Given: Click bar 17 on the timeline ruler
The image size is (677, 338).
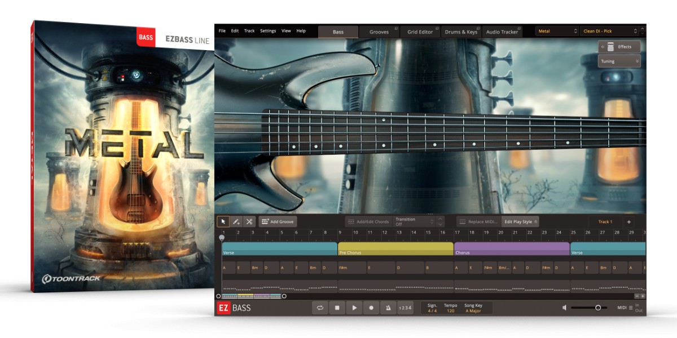Looking at the screenshot, I should [x=456, y=232].
